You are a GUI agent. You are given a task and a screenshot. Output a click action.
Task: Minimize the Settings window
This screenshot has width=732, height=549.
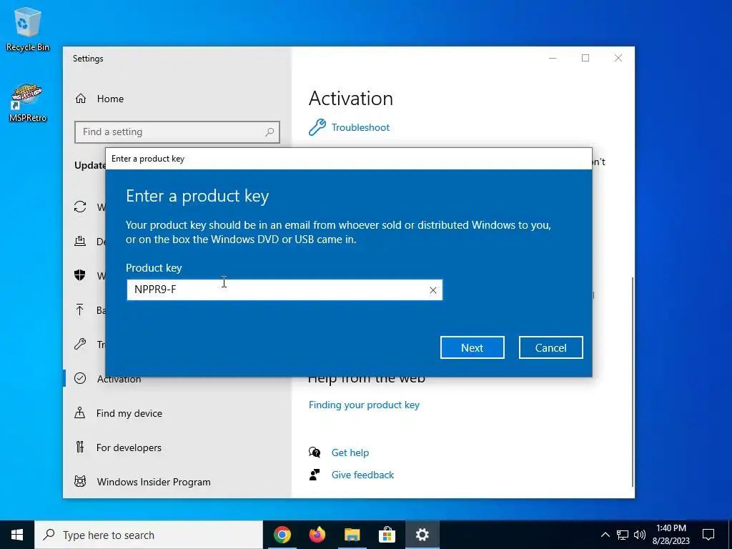pyautogui.click(x=553, y=58)
